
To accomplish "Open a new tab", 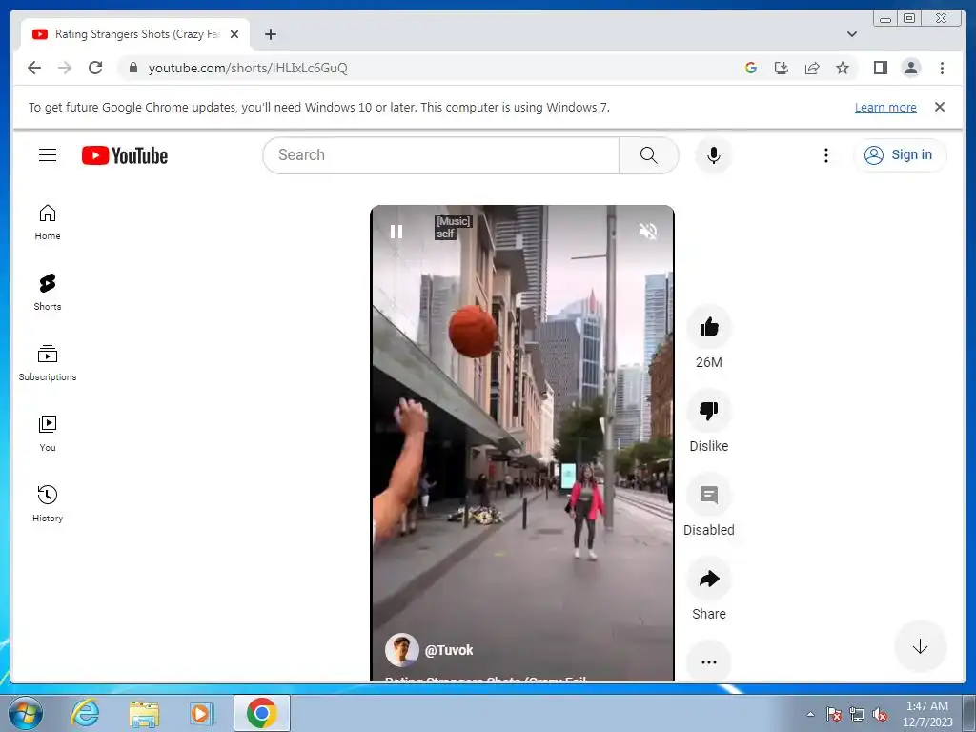I will coord(270,34).
